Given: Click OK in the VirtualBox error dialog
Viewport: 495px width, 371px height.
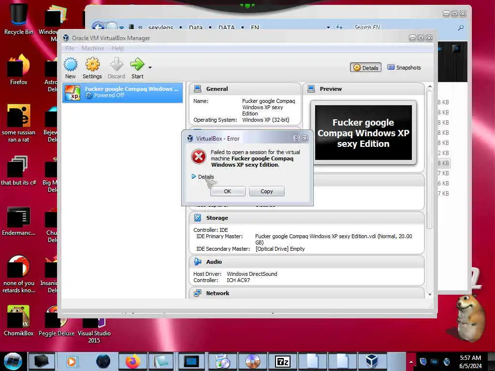Looking at the screenshot, I should coord(228,191).
